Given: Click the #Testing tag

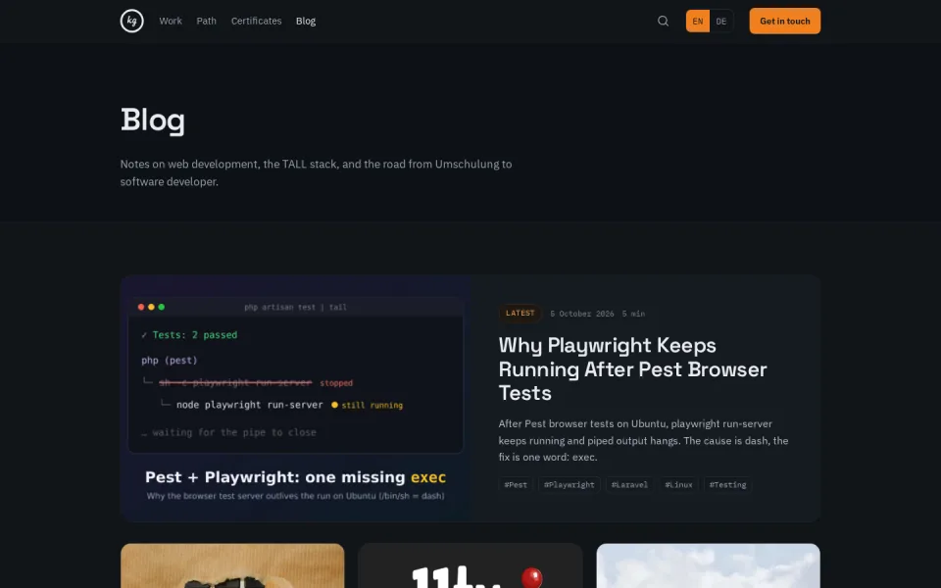Looking at the screenshot, I should (x=728, y=485).
